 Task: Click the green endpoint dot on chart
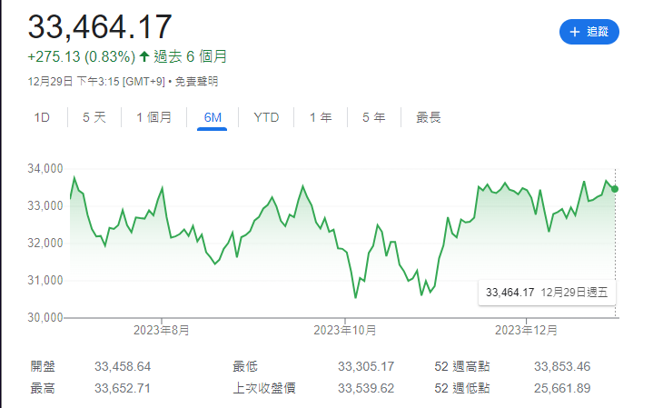615,189
